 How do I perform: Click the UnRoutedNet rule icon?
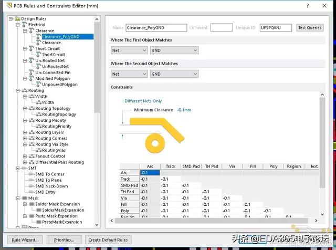(38, 67)
